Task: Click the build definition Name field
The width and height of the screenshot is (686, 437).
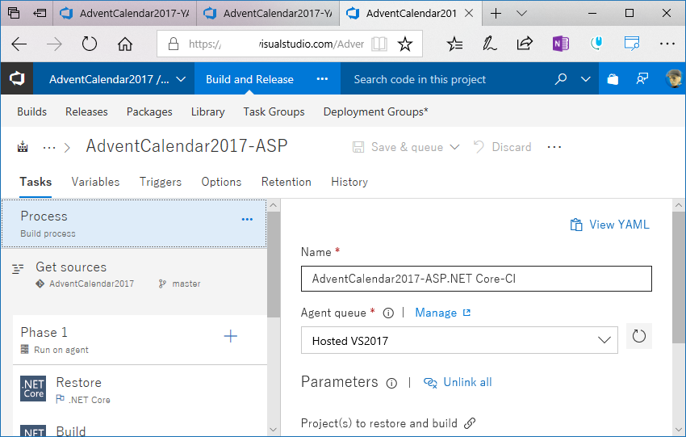Action: tap(476, 279)
